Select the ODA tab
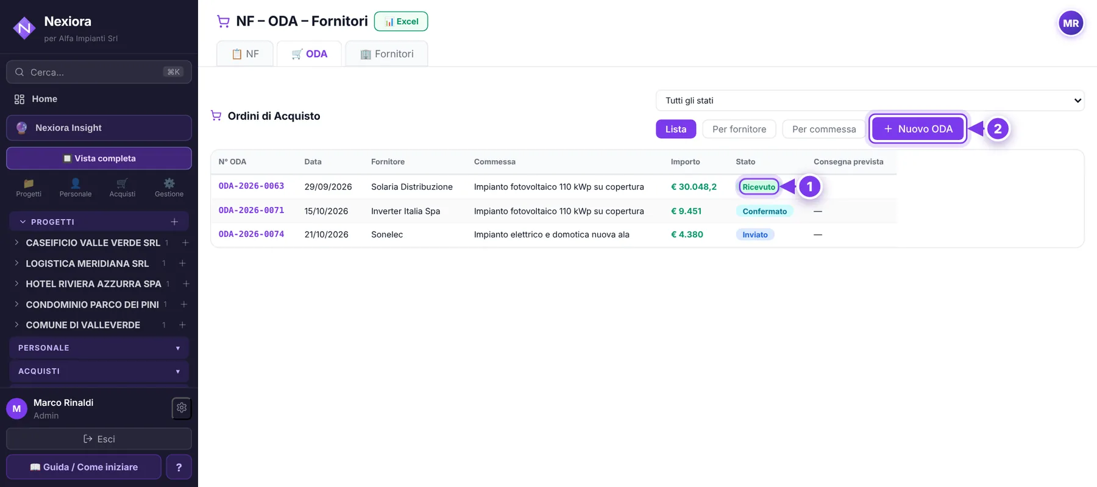 pos(309,54)
